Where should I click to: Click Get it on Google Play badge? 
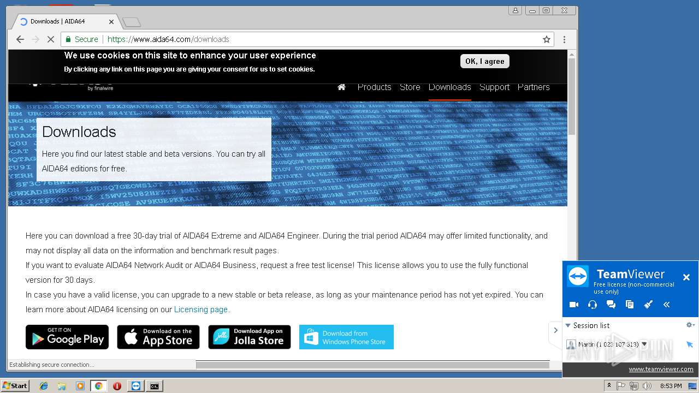click(67, 337)
